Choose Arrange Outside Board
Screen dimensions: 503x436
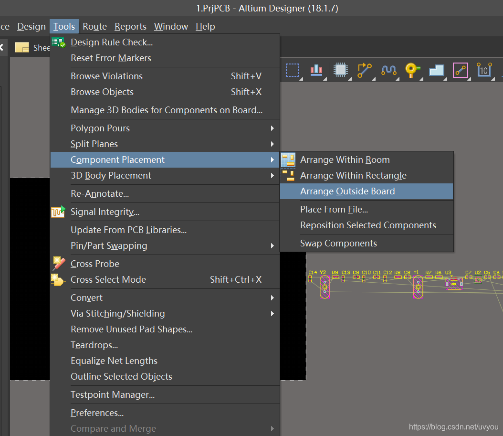[347, 191]
